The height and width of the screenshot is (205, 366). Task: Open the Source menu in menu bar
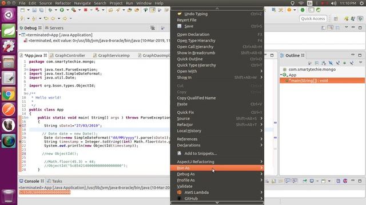46,3
